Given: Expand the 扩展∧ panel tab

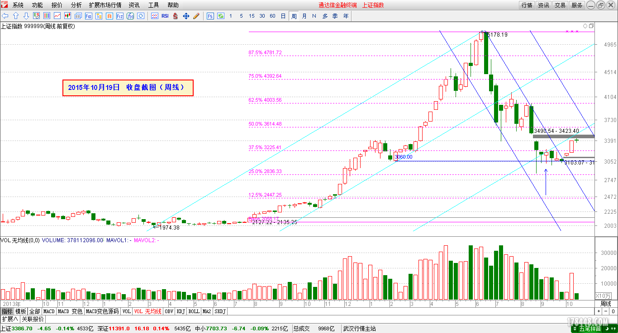Looking at the screenshot, I should pos(10,319).
